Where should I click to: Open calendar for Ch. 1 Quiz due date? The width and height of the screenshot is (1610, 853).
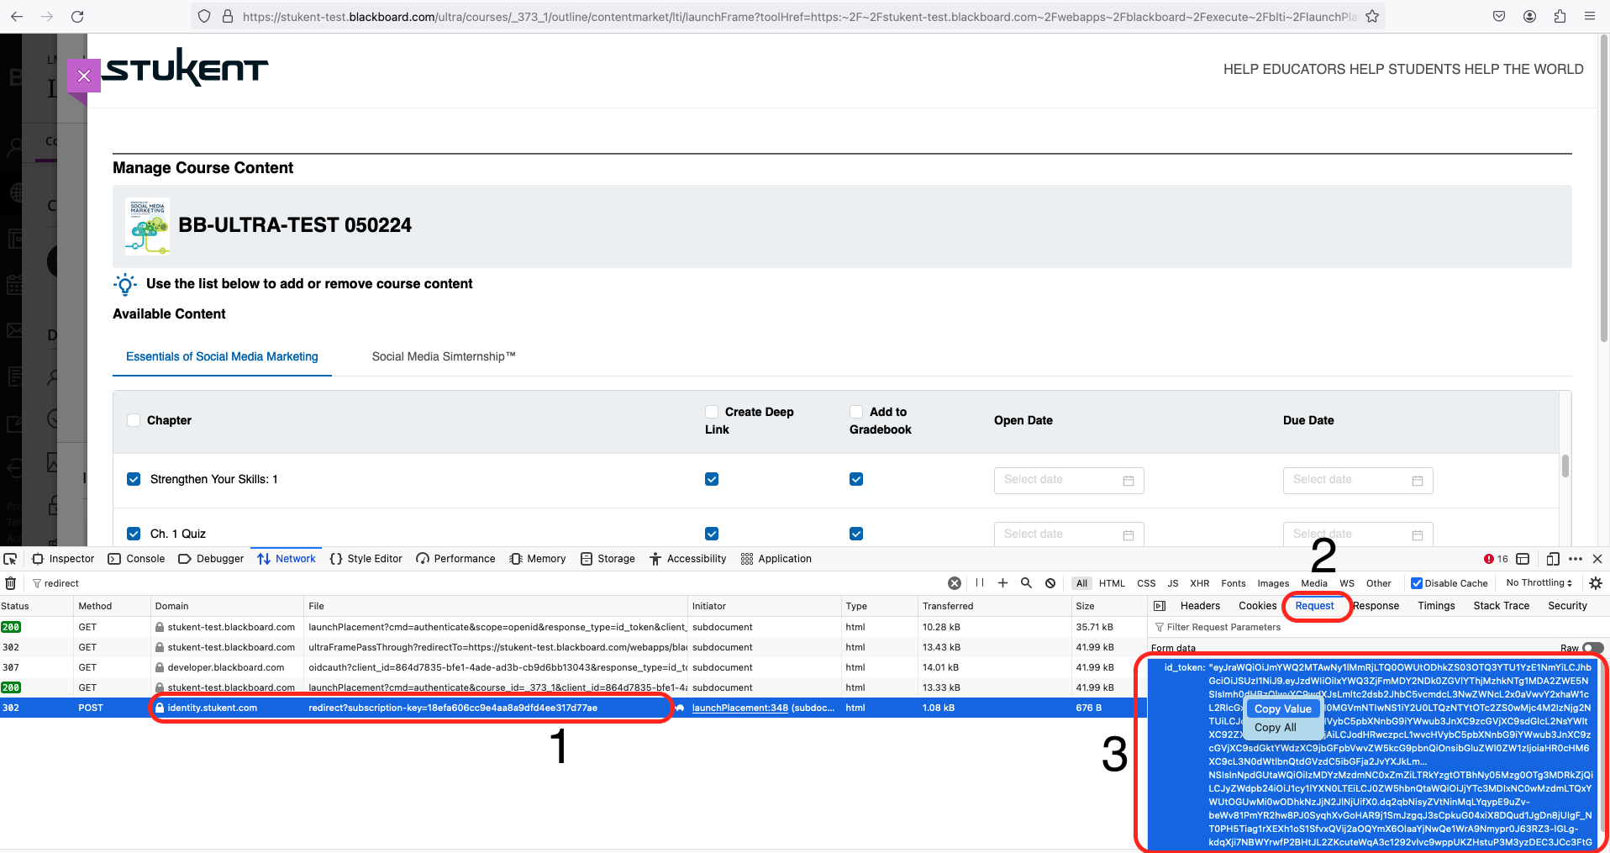point(1418,535)
